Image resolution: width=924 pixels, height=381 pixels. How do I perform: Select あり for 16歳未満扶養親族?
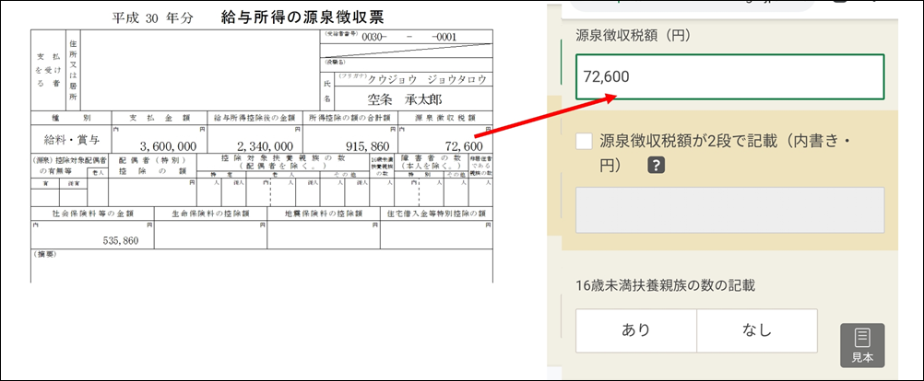tap(636, 330)
